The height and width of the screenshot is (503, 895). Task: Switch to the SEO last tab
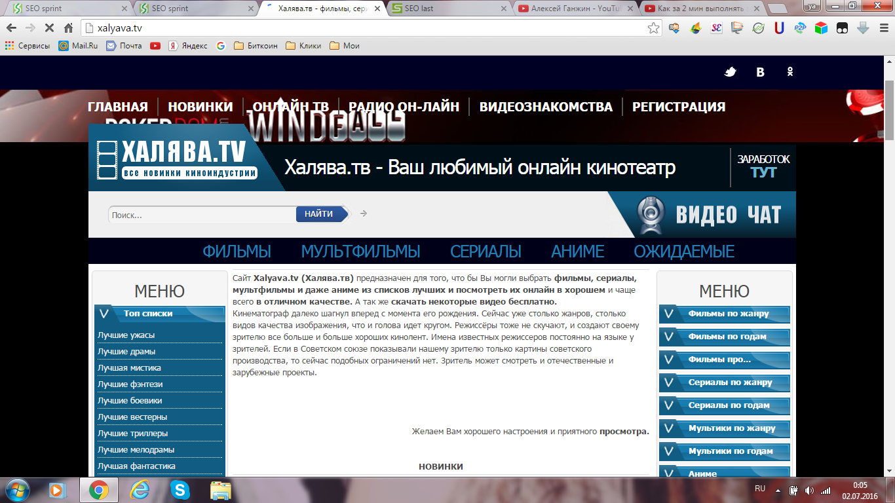pos(447,9)
